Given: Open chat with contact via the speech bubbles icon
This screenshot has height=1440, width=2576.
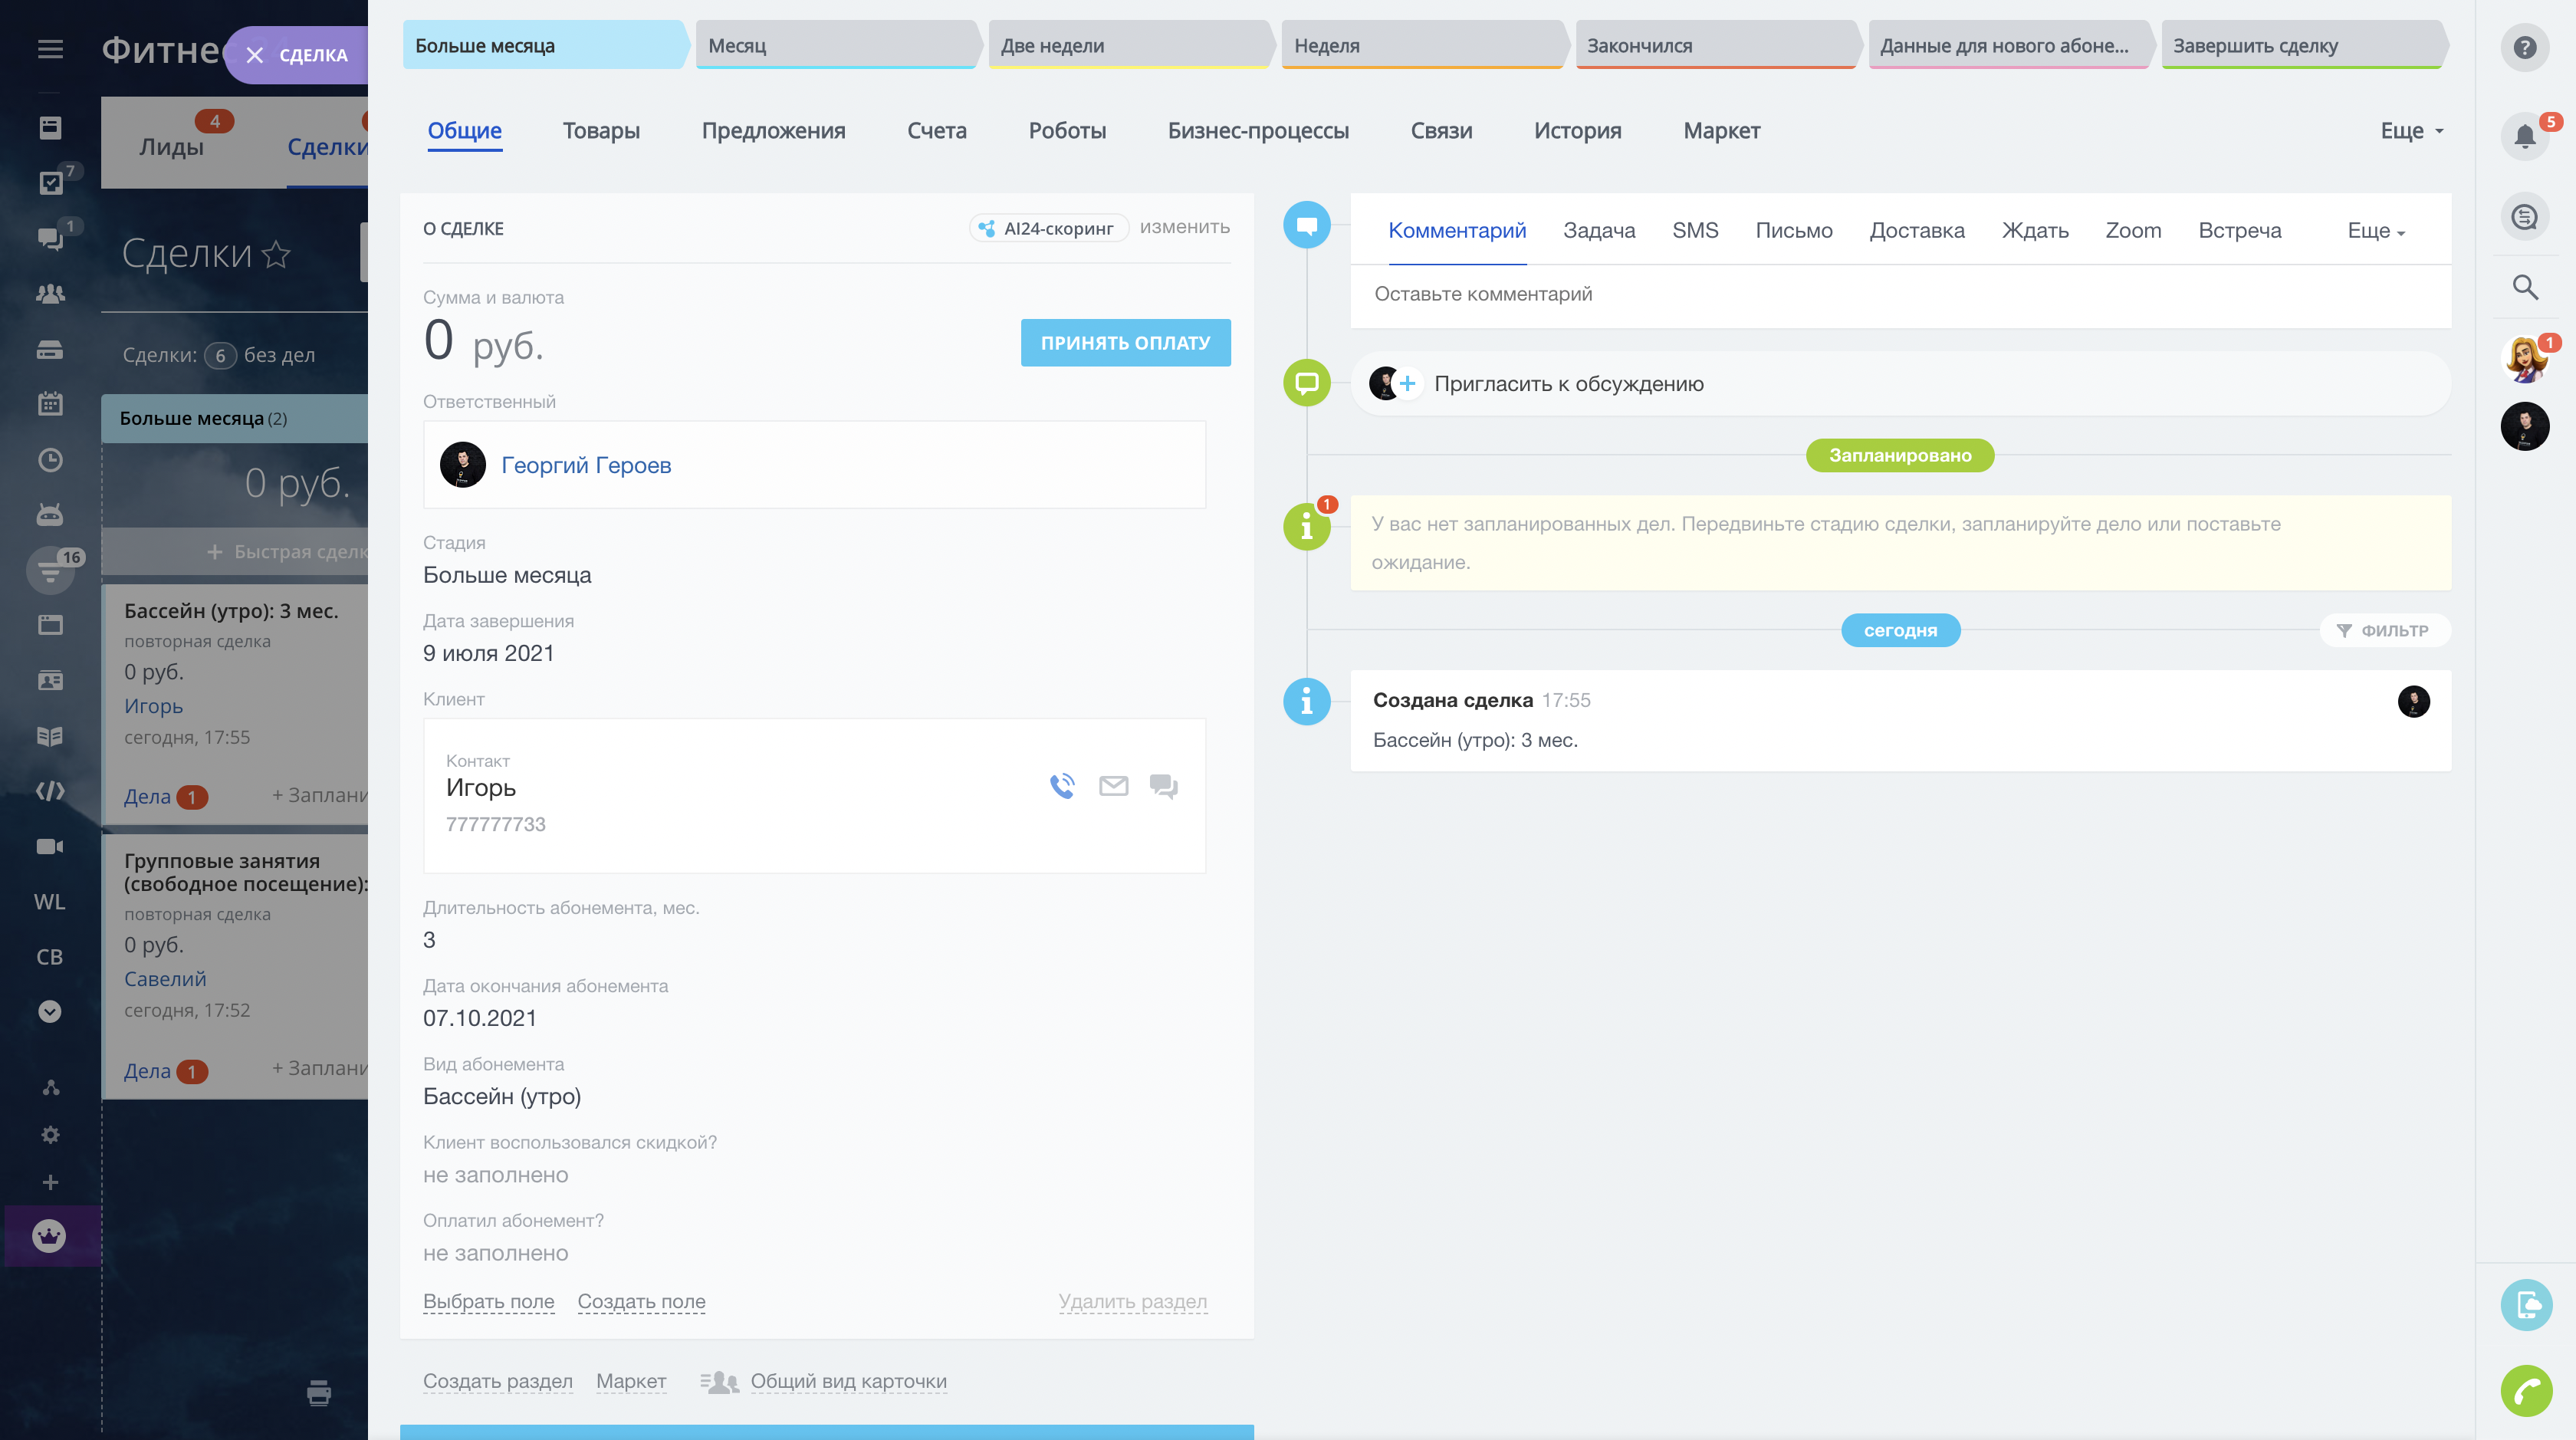Looking at the screenshot, I should [1163, 786].
